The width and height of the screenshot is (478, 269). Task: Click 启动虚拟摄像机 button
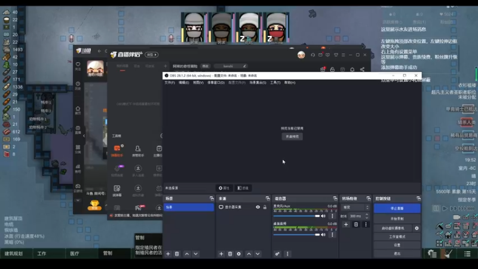pyautogui.click(x=393, y=228)
